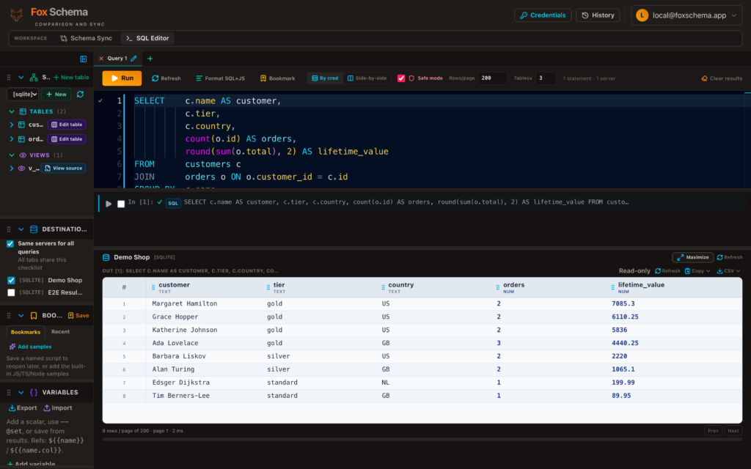
Task: Open the Copy dropdown
Action: [697, 271]
